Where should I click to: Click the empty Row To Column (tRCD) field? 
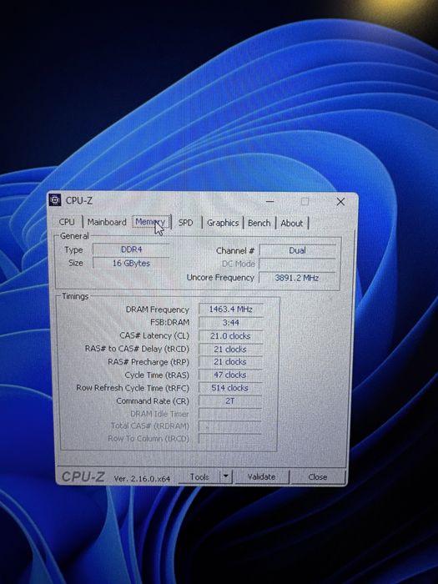[x=230, y=438]
